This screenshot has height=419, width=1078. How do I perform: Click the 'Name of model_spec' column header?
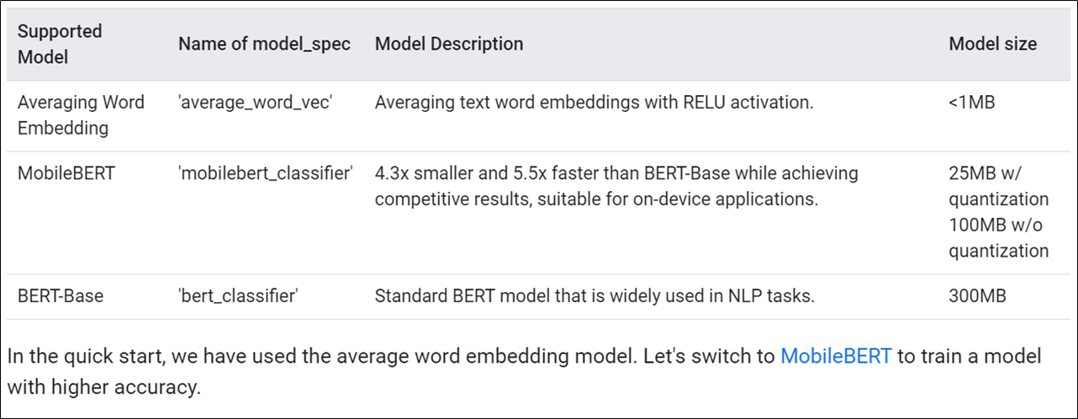[x=264, y=44]
